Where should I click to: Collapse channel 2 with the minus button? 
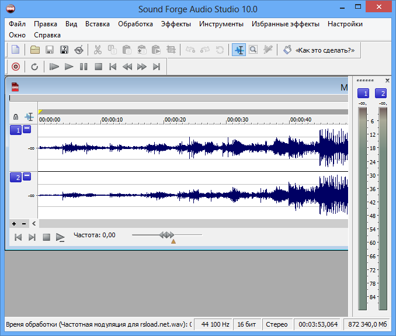[27, 176]
